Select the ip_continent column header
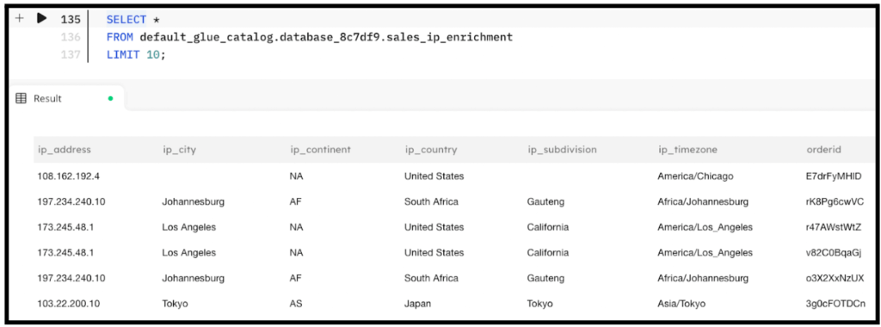The height and width of the screenshot is (327, 881). pyautogui.click(x=320, y=150)
